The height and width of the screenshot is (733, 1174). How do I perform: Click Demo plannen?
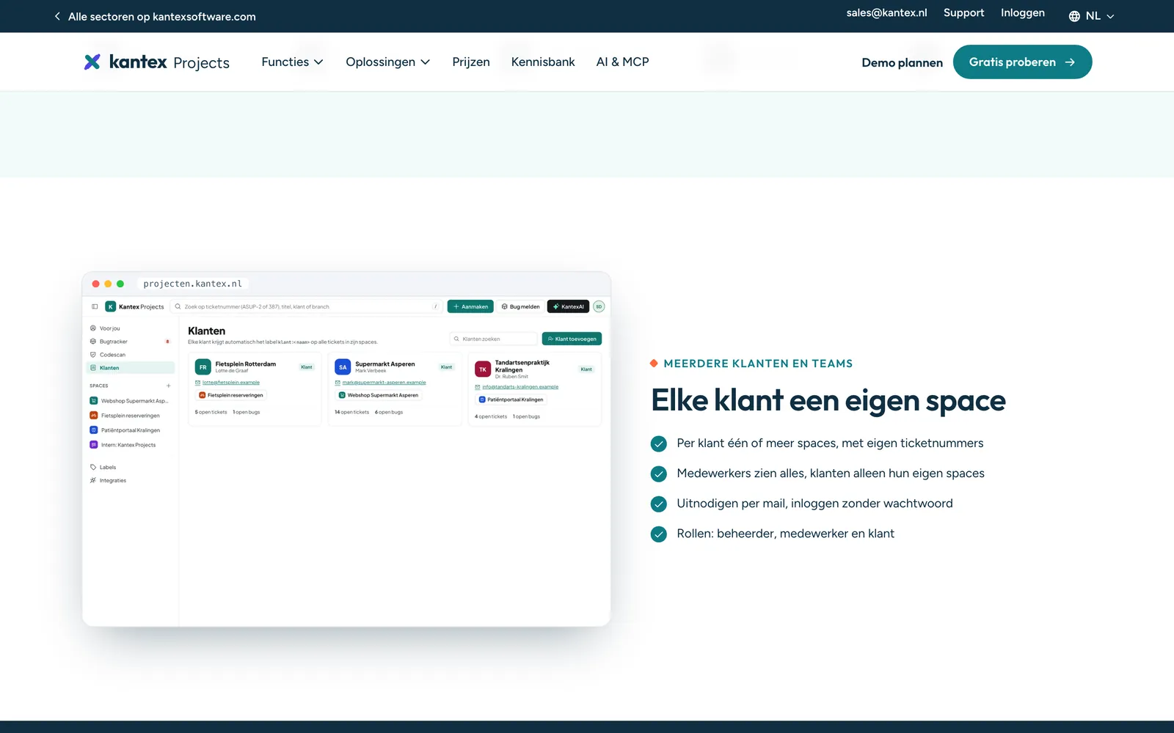coord(902,63)
